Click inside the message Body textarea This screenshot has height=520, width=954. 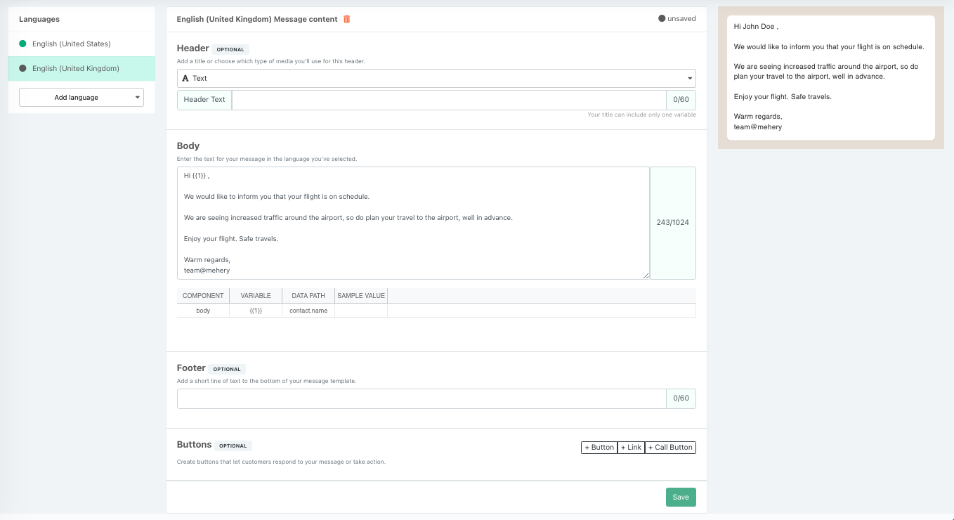(414, 221)
